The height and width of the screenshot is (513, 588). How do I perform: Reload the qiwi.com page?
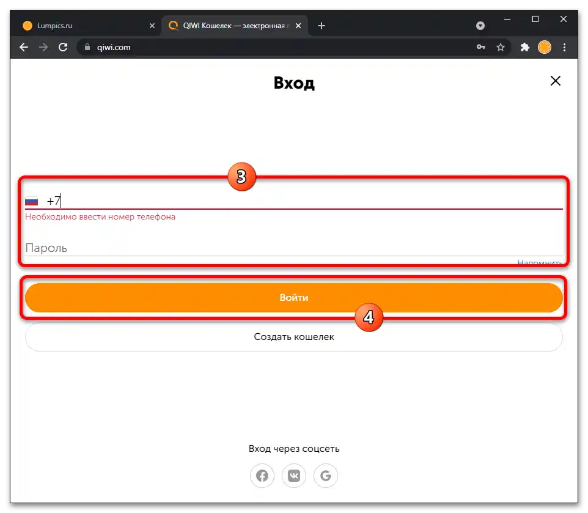(x=62, y=47)
